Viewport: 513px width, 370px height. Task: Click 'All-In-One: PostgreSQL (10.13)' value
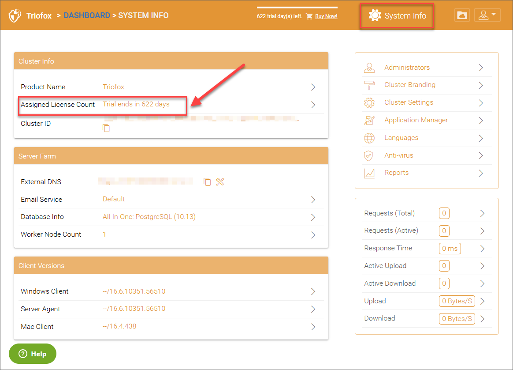click(x=149, y=217)
